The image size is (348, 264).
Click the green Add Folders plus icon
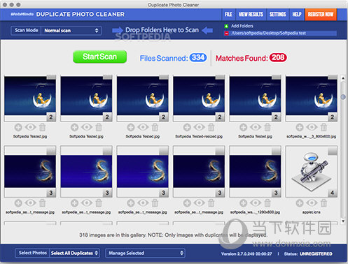(x=226, y=26)
